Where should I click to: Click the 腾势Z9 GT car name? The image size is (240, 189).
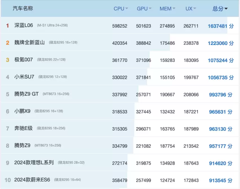pos(26,94)
